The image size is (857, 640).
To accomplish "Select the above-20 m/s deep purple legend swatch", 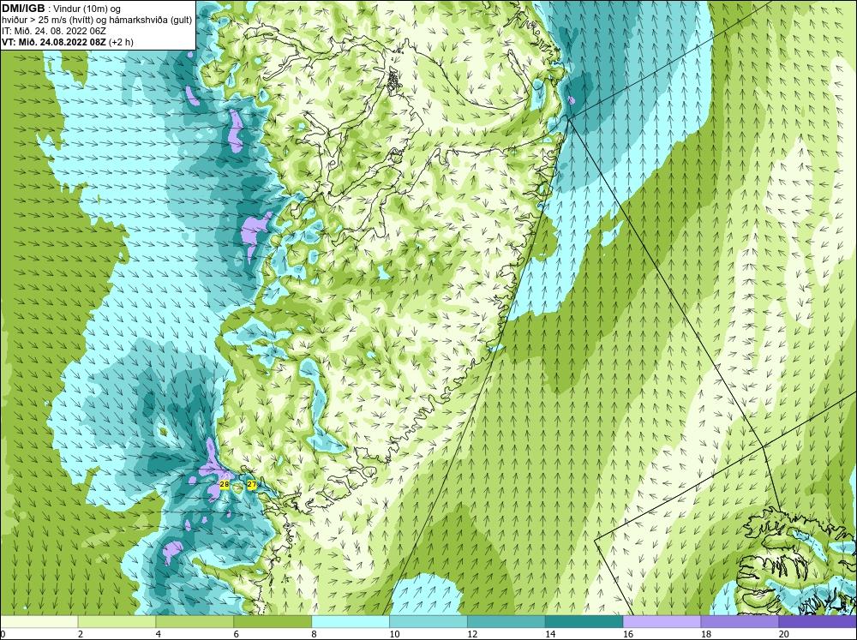I will 818,621.
